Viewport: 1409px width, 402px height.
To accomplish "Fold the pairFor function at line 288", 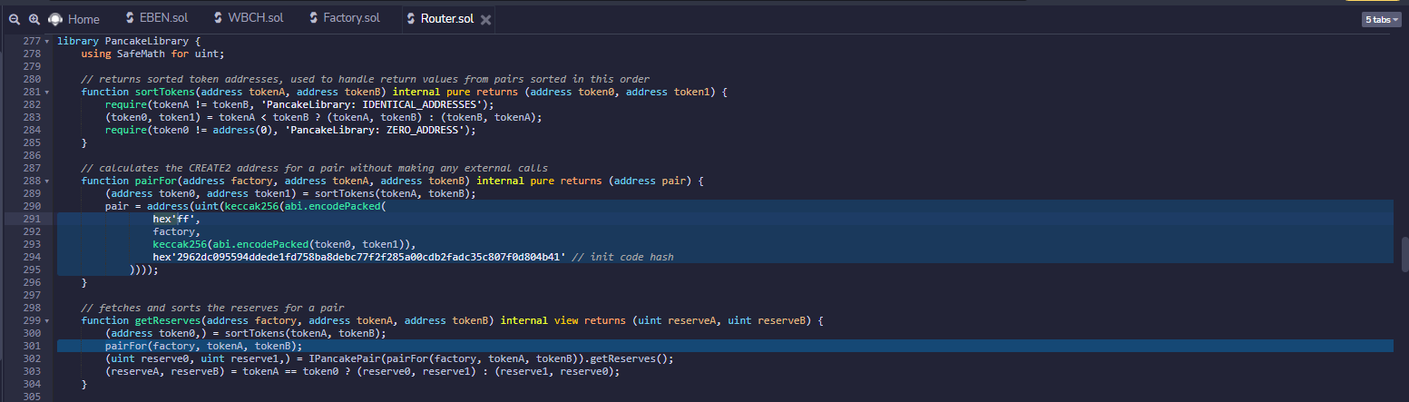I will 46,181.
